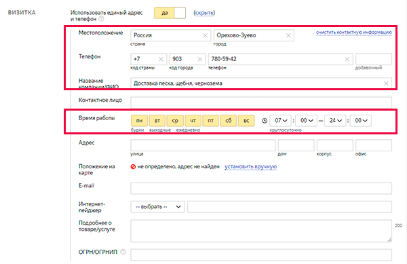Click 'очистить контактную информацию' link
This screenshot has width=407, height=264.
pos(354,32)
